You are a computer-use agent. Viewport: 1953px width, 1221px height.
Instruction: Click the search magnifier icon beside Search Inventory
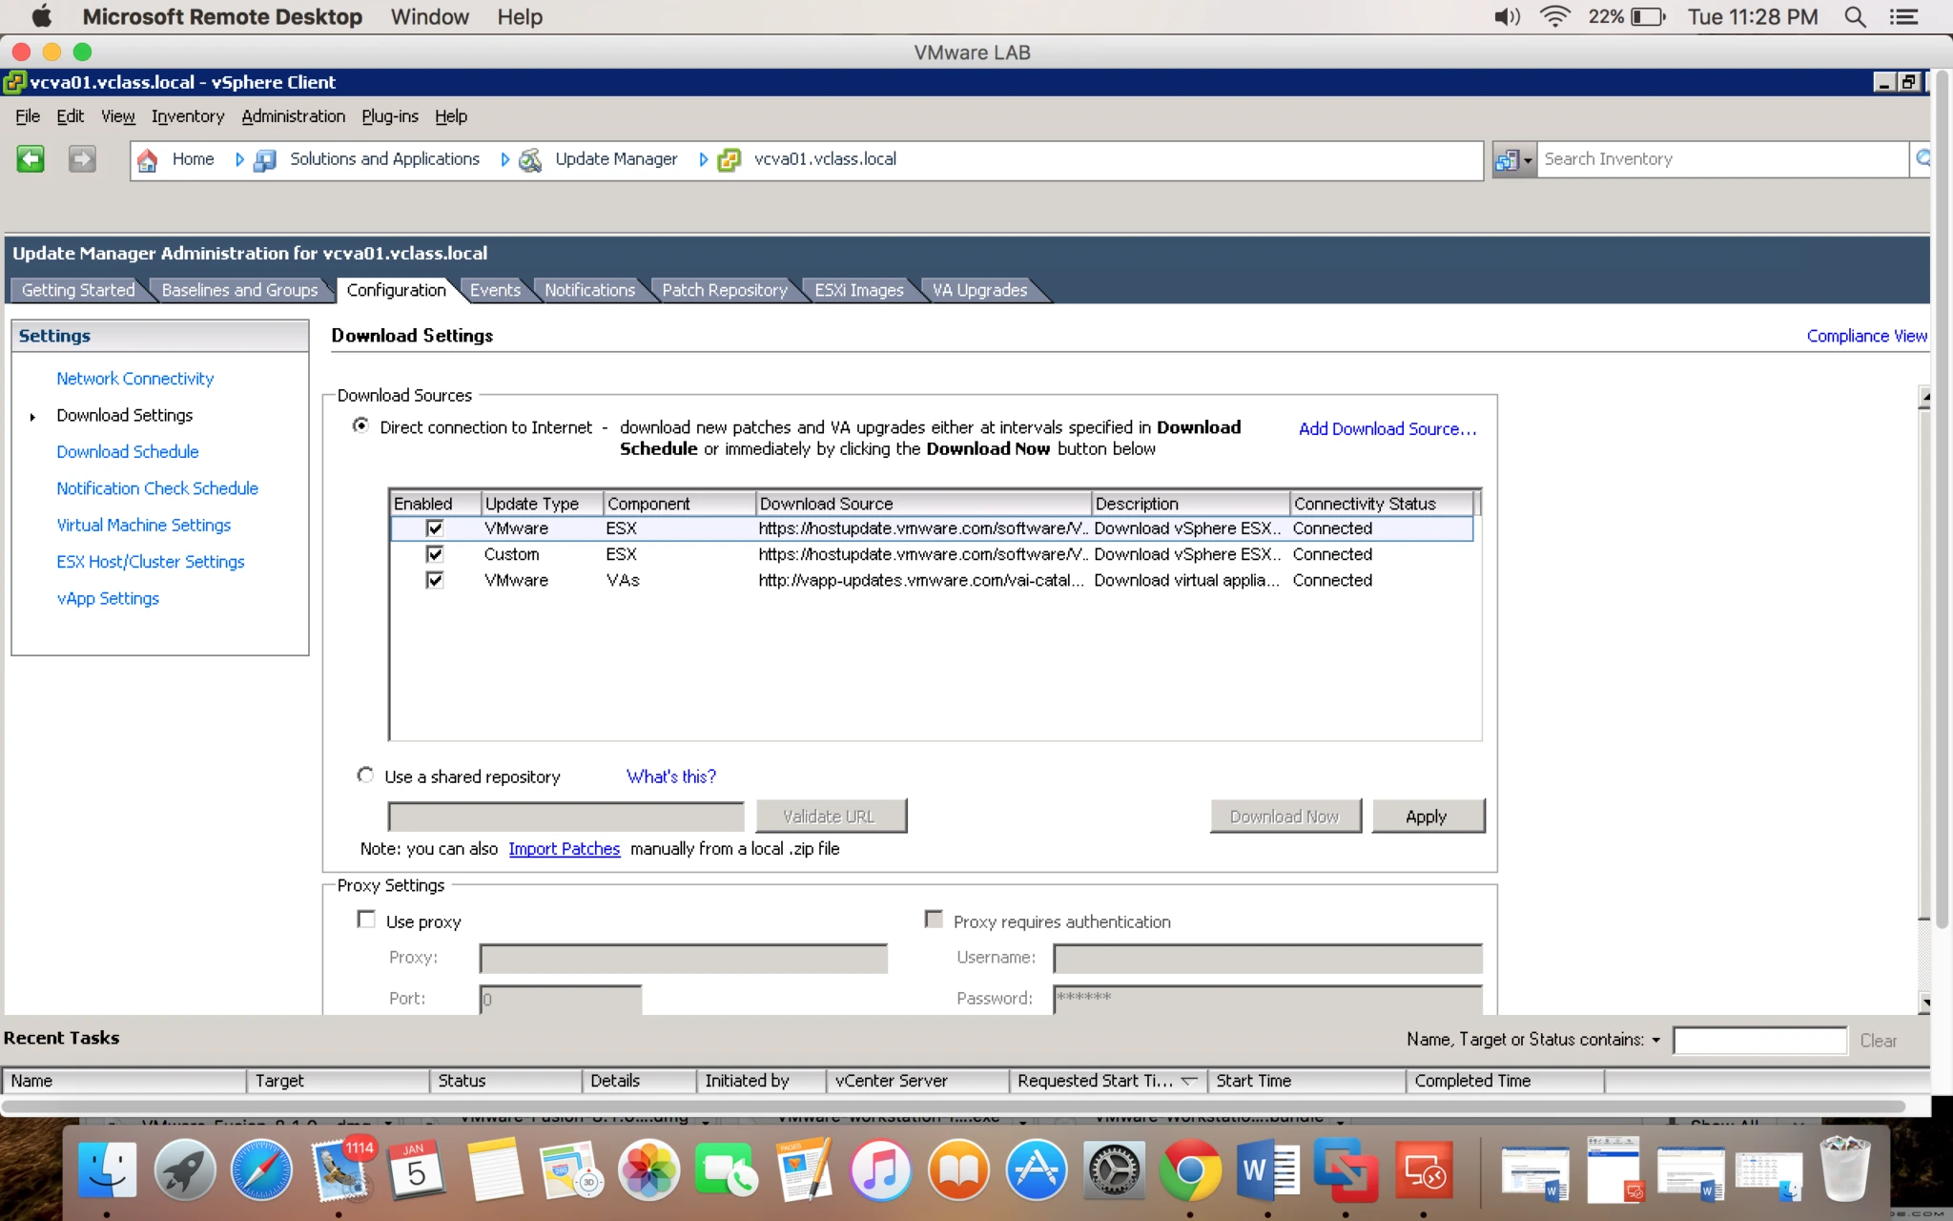click(x=1922, y=158)
